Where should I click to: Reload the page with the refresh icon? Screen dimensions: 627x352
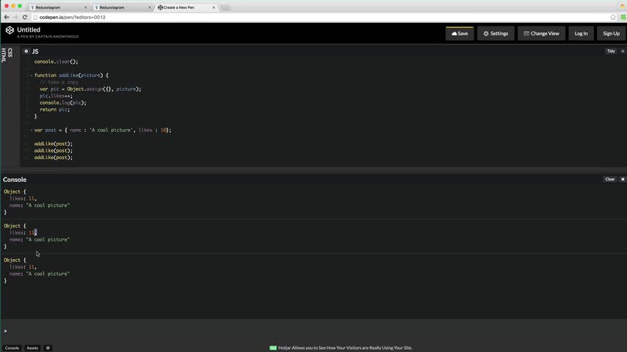click(x=25, y=17)
